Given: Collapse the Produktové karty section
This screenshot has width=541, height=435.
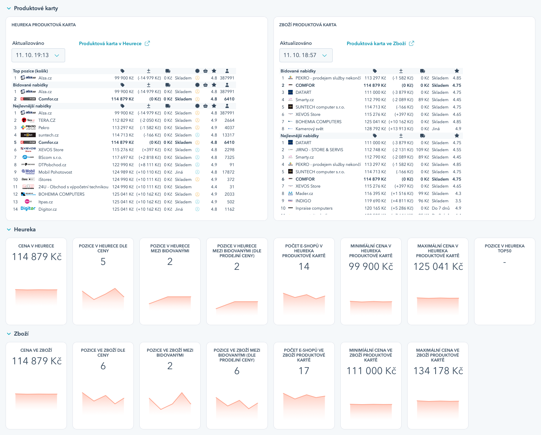Looking at the screenshot, I should pos(9,8).
